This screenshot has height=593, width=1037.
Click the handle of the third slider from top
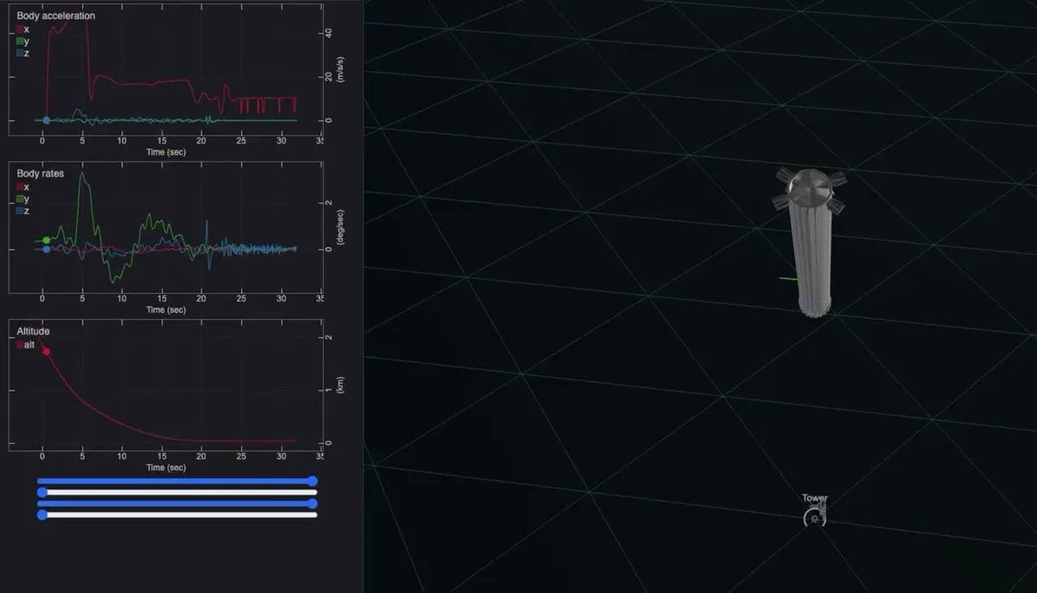313,503
